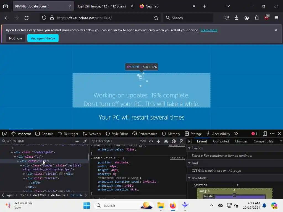
Task: Collapse the Grid section
Action: click(x=189, y=163)
